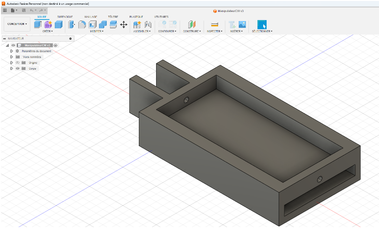The image size is (379, 241).
Task: Select the Extrude tool icon
Action: [37, 24]
